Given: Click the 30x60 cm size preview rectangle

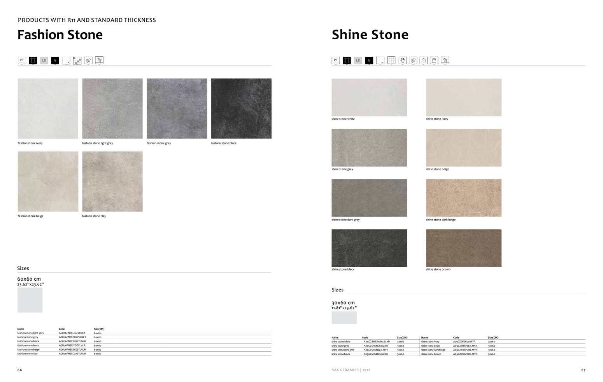Looking at the screenshot, I should [344, 318].
